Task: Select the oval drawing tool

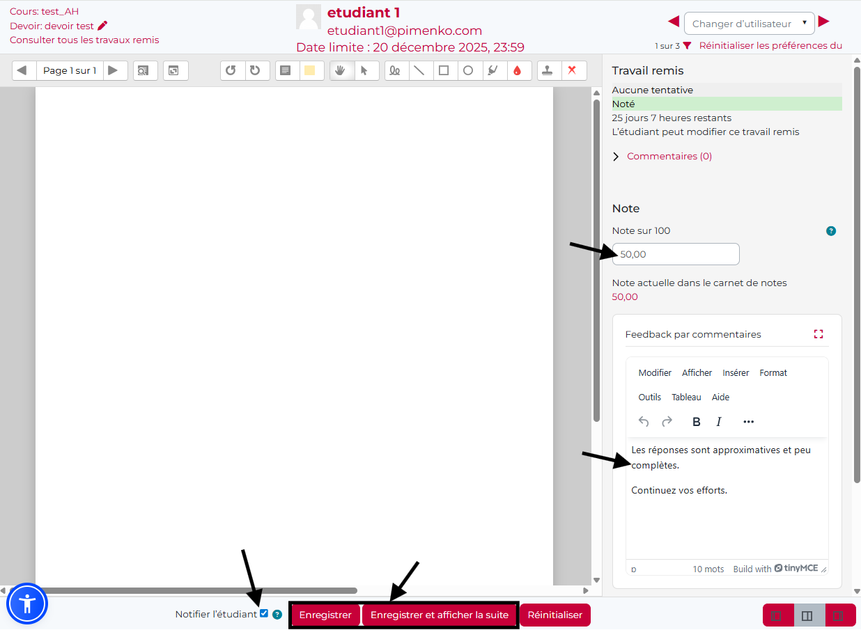Action: tap(468, 70)
